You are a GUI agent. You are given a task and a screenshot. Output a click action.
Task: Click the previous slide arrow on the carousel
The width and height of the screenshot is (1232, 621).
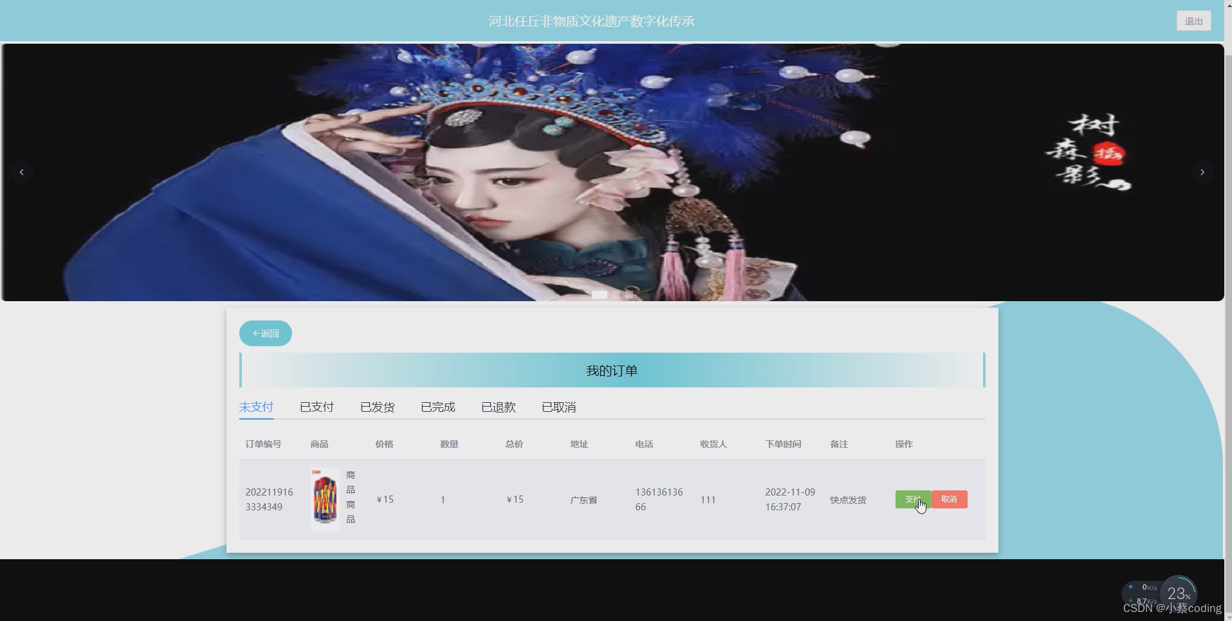(22, 172)
